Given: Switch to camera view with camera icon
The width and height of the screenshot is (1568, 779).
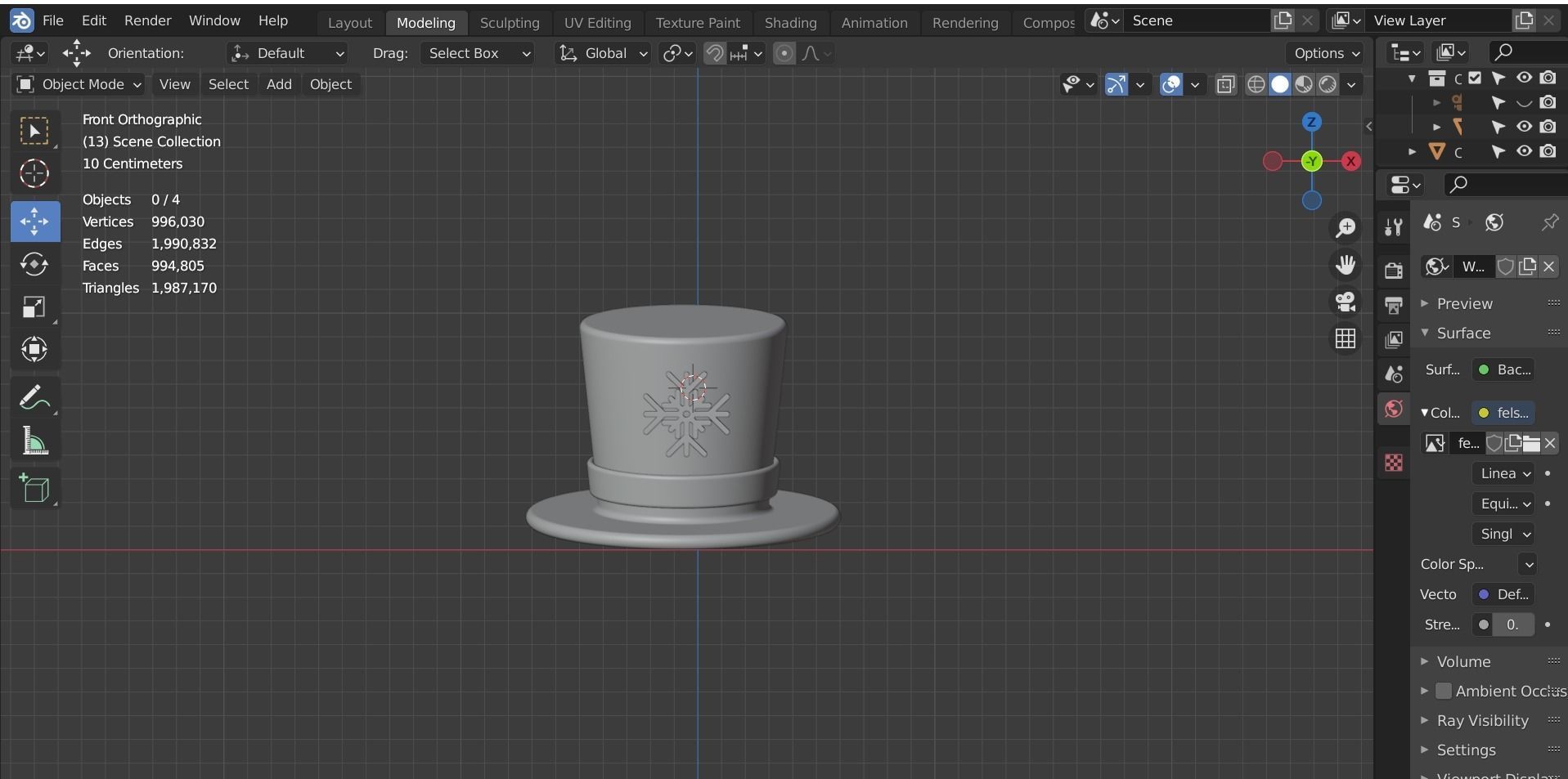Looking at the screenshot, I should (x=1346, y=302).
